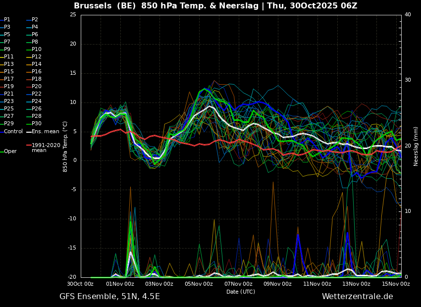Select the Ens. mean legend entry

(x=43, y=132)
